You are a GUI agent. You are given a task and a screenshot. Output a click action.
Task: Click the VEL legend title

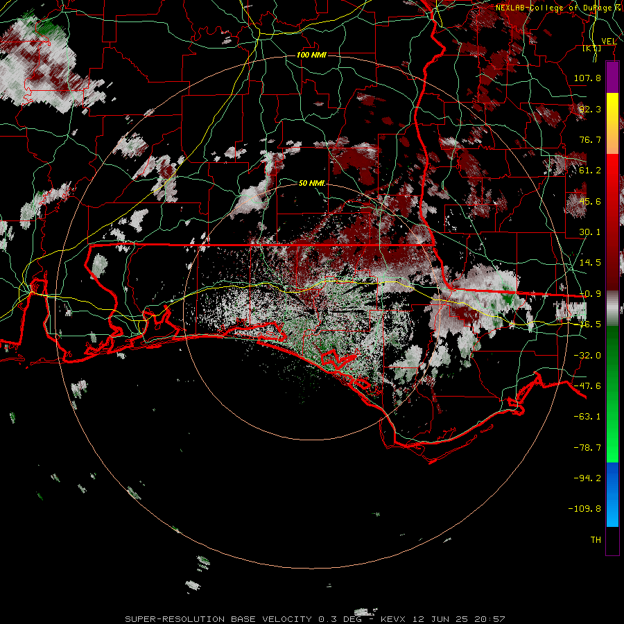pos(609,42)
